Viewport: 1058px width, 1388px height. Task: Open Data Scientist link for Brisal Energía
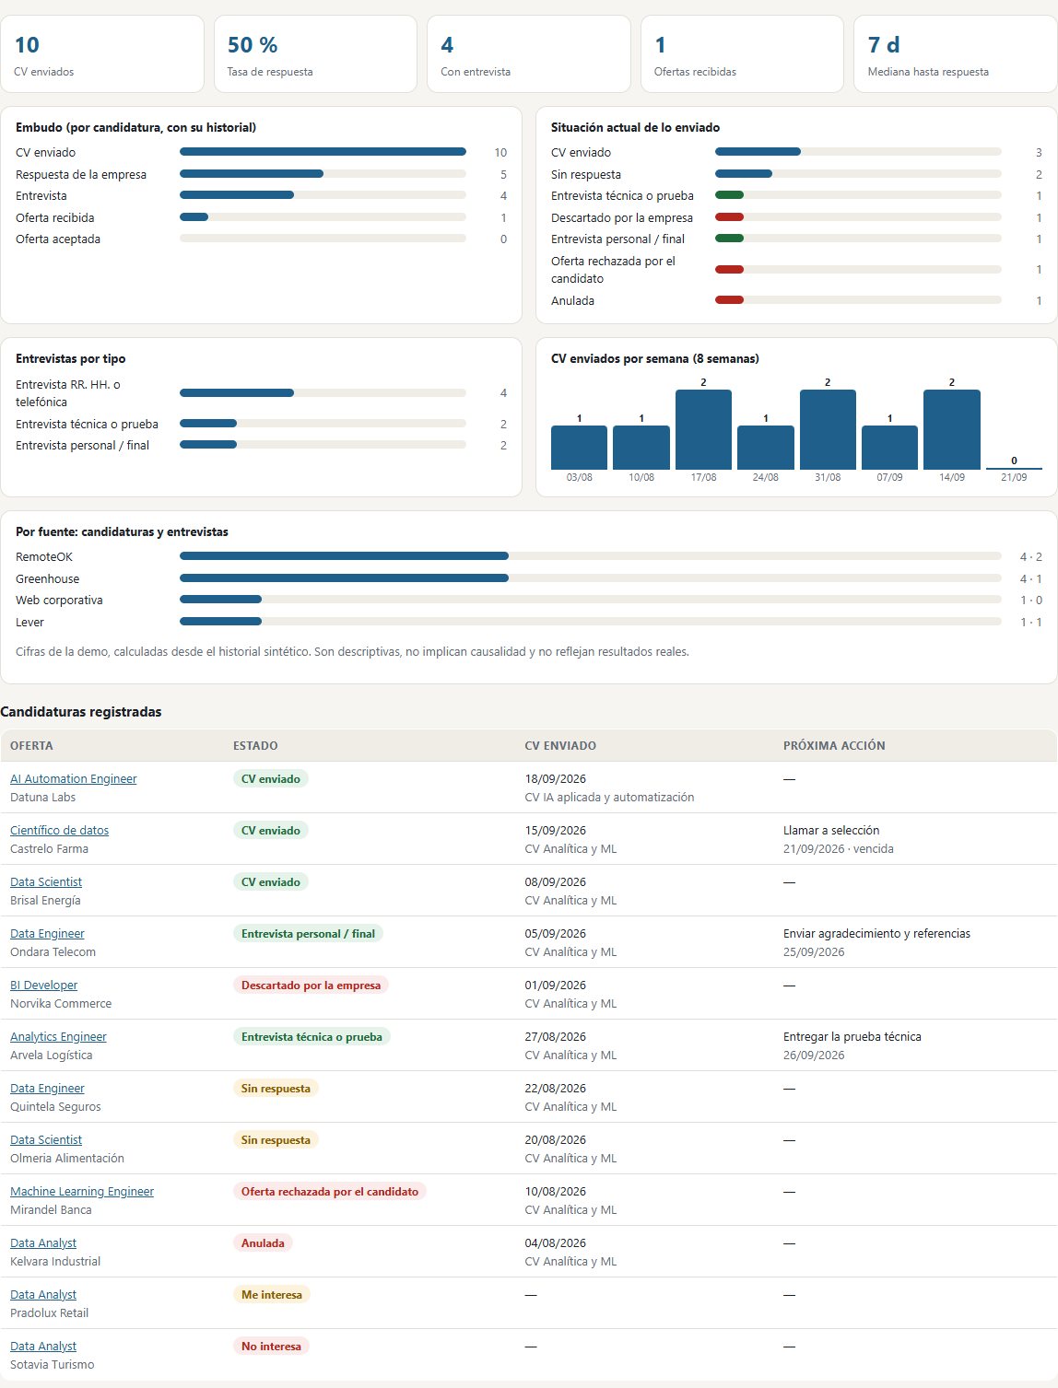click(x=46, y=882)
